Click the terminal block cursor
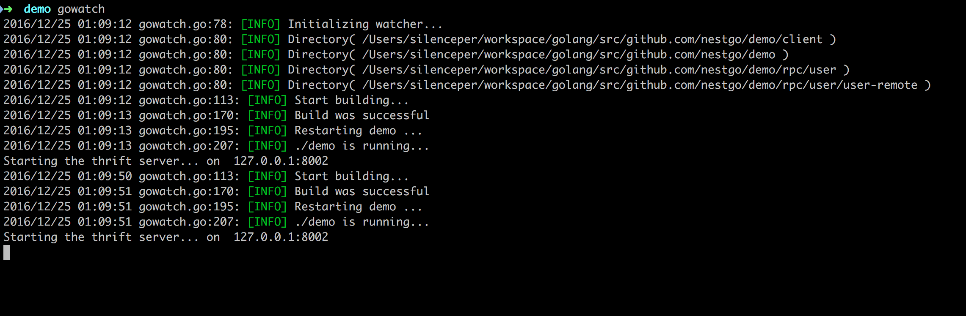Viewport: 966px width, 316px height. (7, 253)
